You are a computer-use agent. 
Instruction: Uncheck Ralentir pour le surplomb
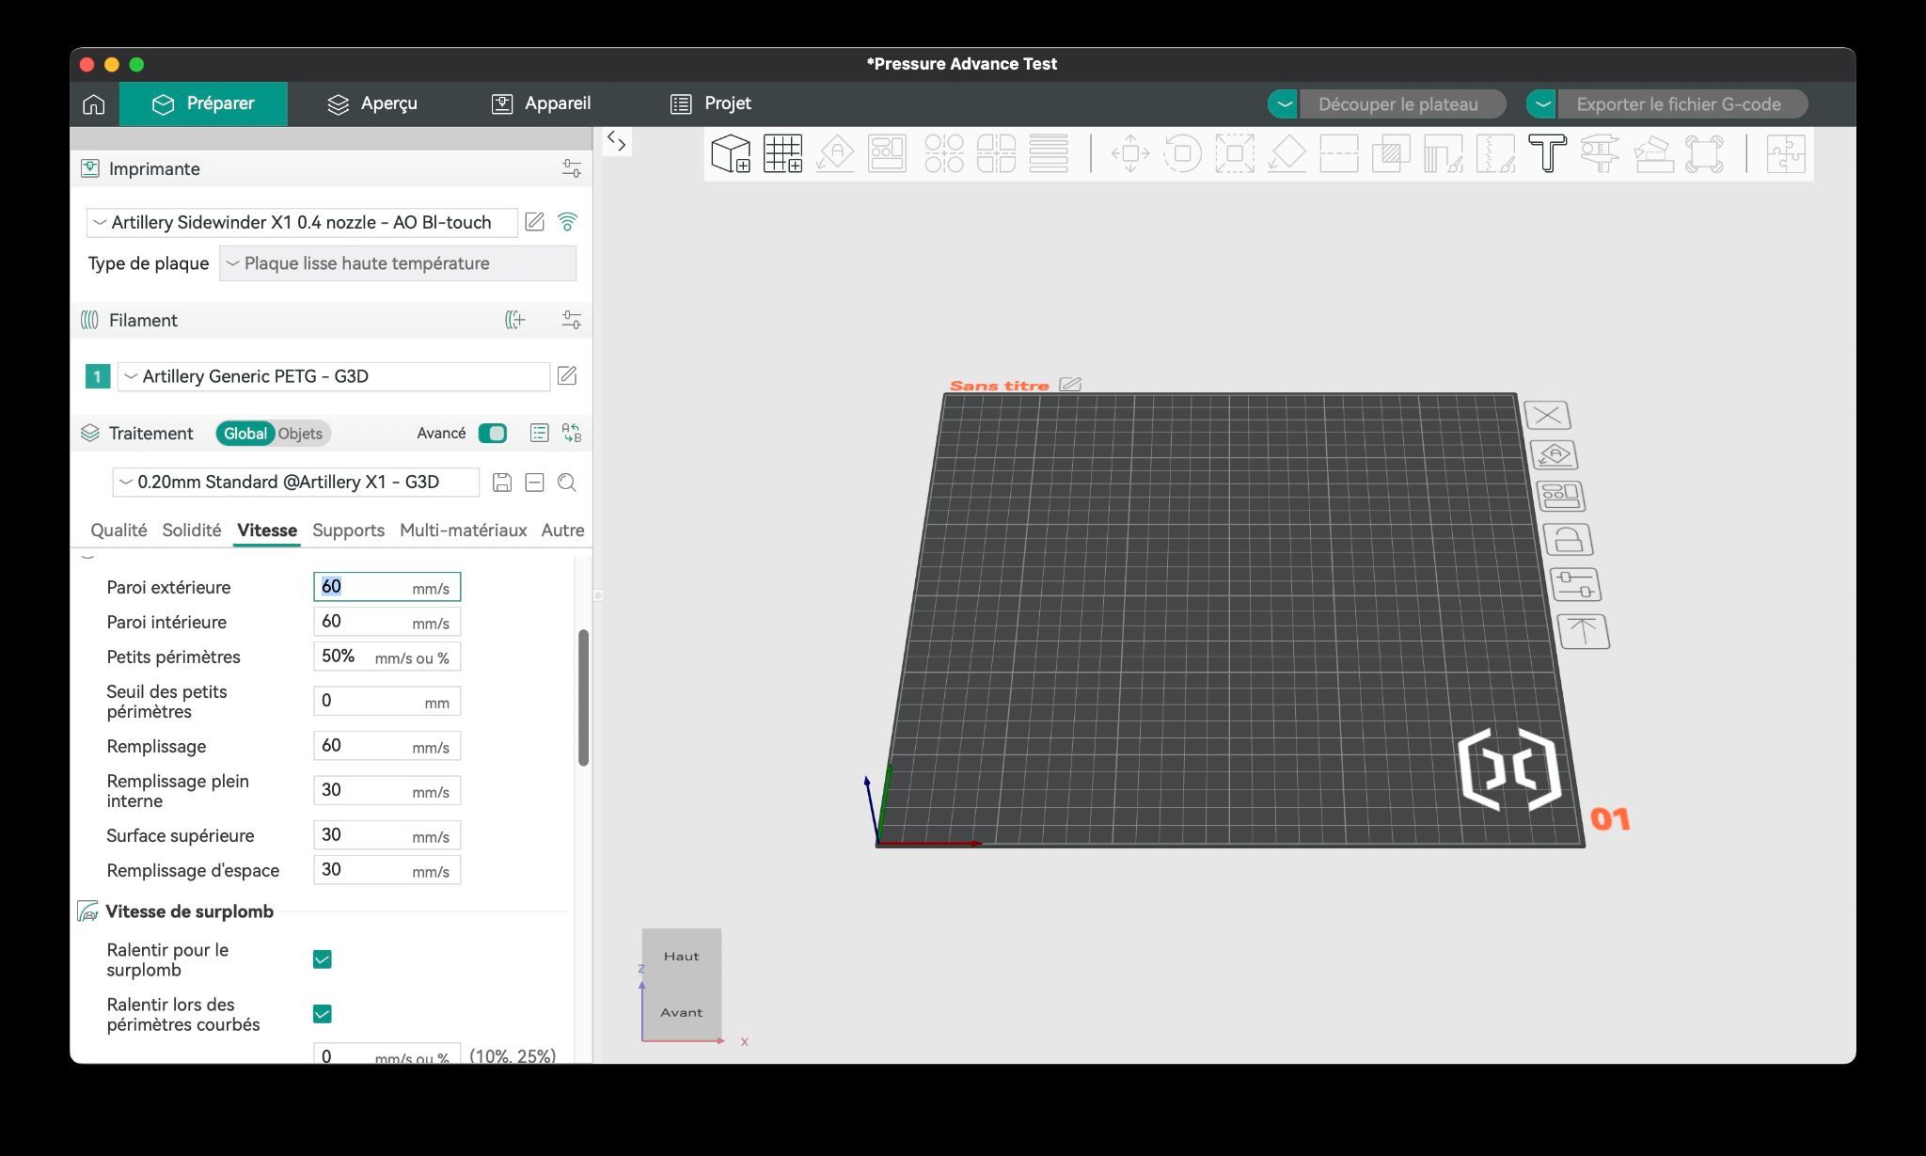point(322,959)
